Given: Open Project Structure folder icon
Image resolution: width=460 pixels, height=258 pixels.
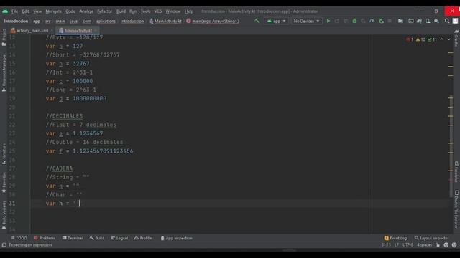Looking at the screenshot, I should point(400,21).
